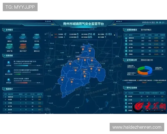The height and width of the screenshot is (134, 167).
Task: Click the 累计问题数 13193 counter
Action: (105, 34)
